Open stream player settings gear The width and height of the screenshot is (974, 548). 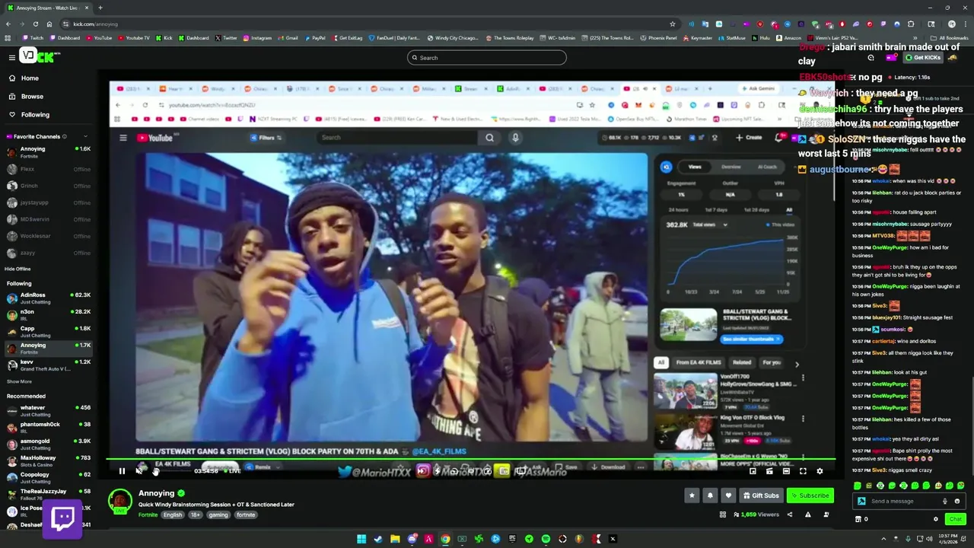(820, 471)
